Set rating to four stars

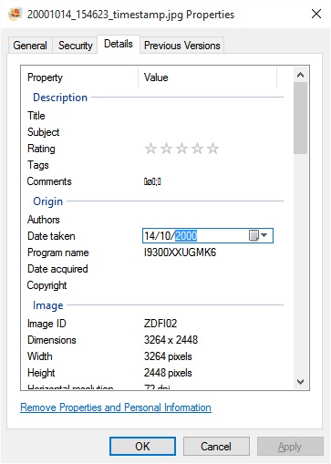(x=197, y=149)
